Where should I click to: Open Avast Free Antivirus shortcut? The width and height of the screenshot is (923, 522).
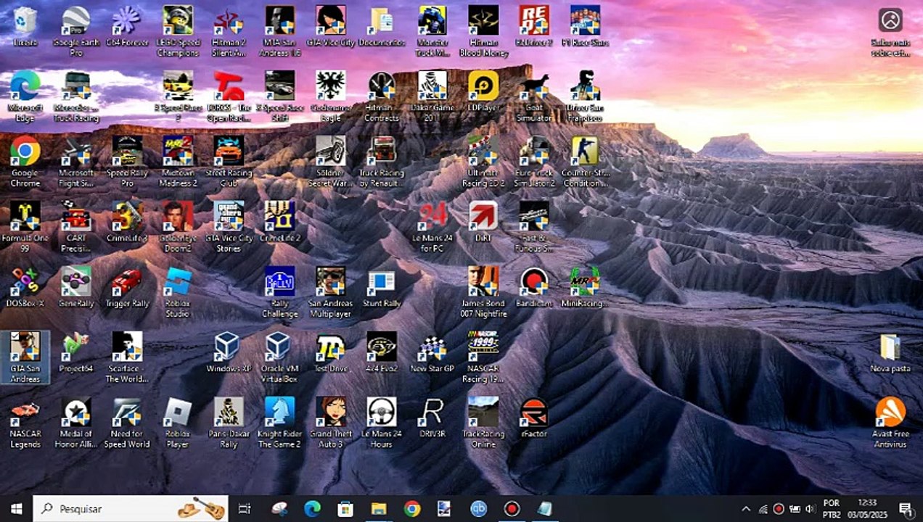click(890, 423)
